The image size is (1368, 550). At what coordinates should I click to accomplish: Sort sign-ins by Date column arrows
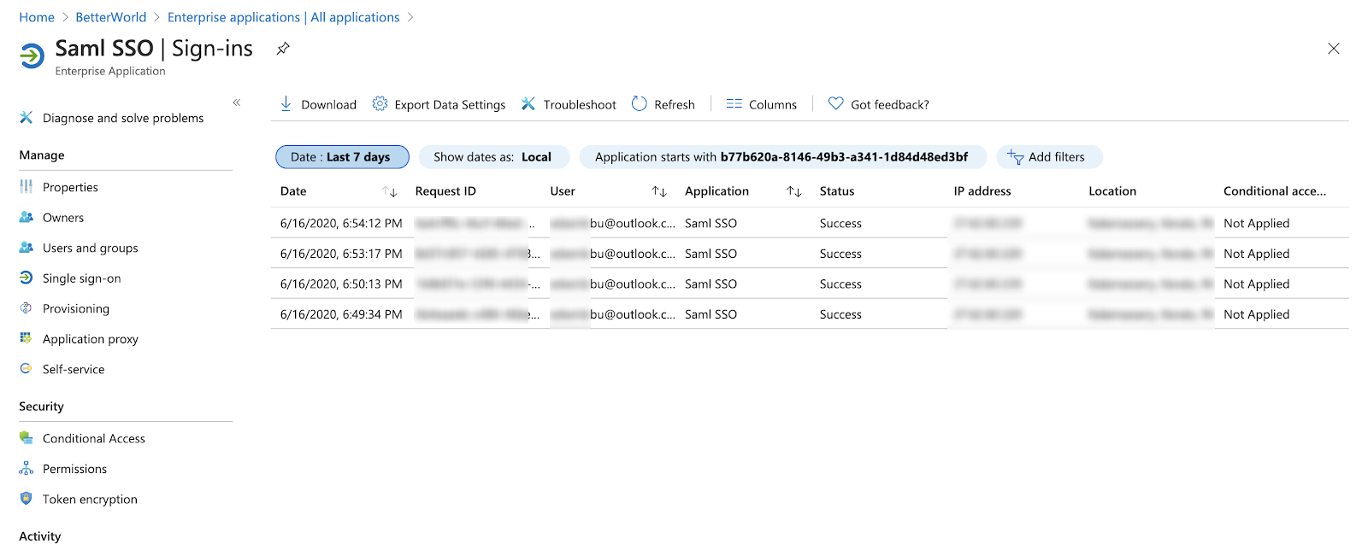point(390,191)
